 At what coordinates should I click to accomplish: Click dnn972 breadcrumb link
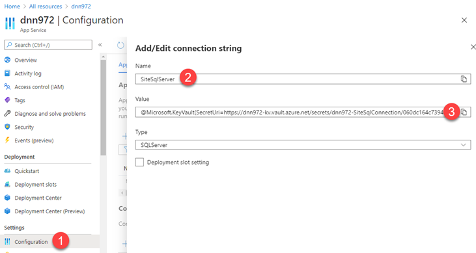(x=81, y=7)
